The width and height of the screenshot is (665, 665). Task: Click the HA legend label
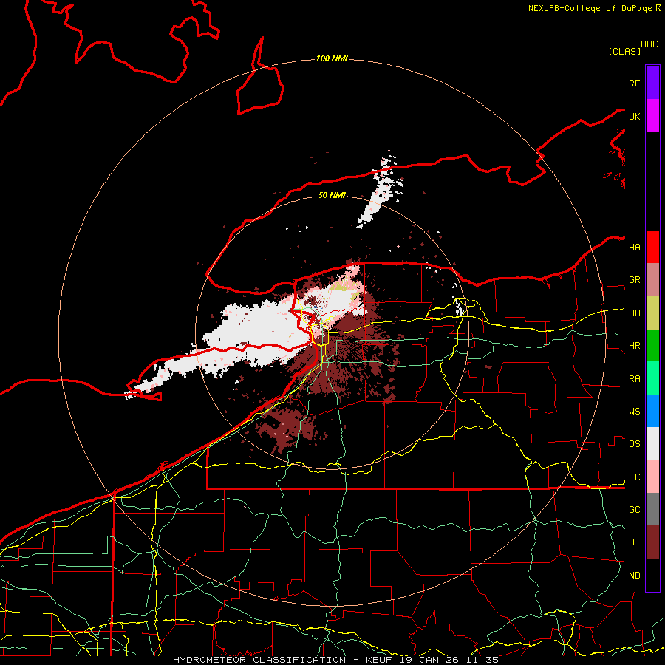click(634, 248)
